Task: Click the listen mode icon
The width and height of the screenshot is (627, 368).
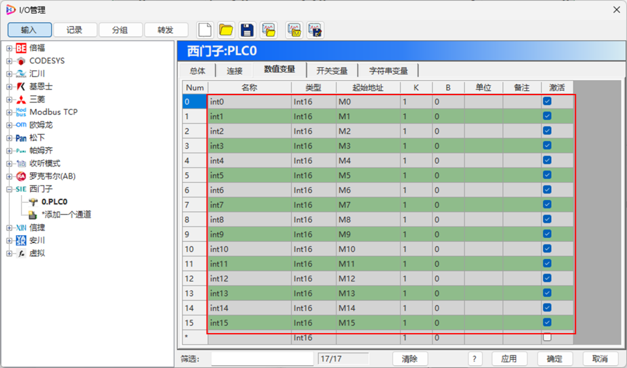Action: click(21, 164)
